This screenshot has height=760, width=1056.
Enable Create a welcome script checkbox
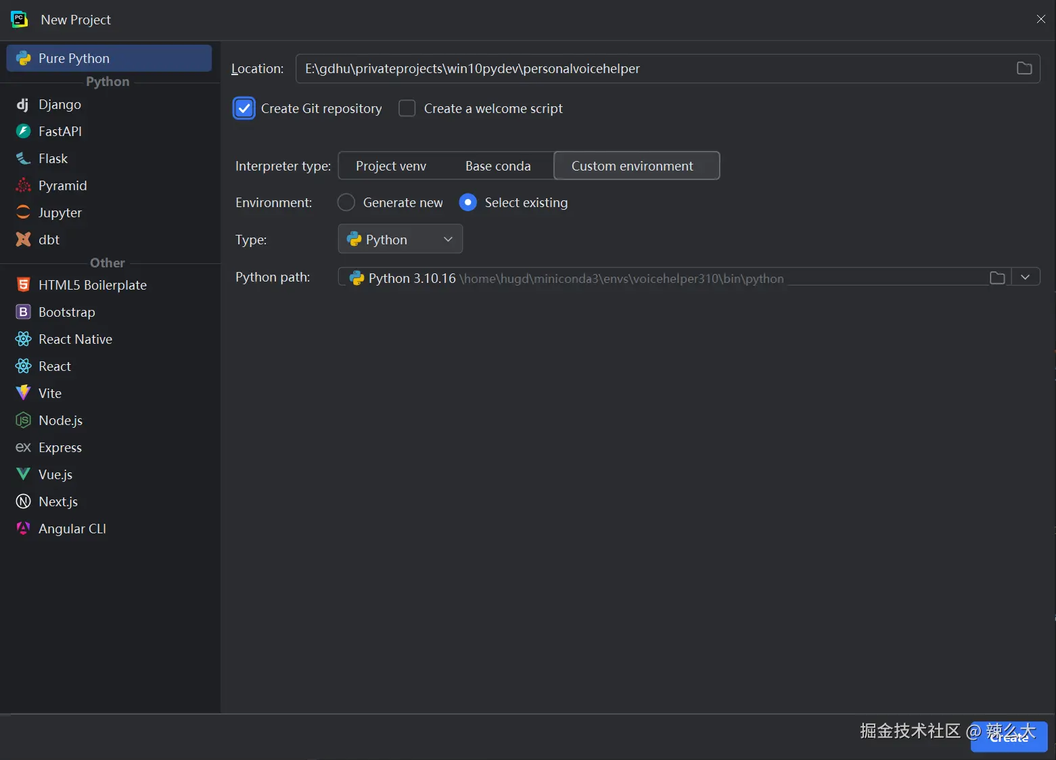pos(407,108)
